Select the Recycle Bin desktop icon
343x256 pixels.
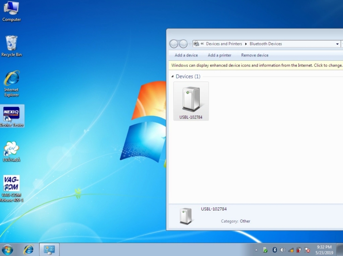click(11, 46)
